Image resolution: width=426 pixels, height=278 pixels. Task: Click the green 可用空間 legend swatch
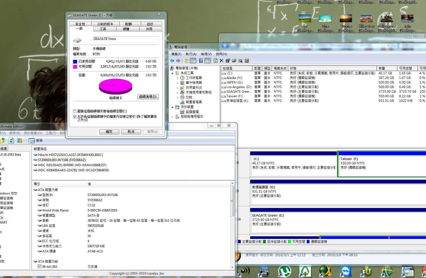pyautogui.click(x=290, y=242)
